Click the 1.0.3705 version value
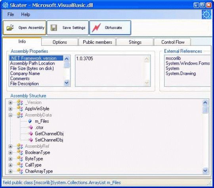The height and width of the screenshot is (188, 214). point(84,58)
